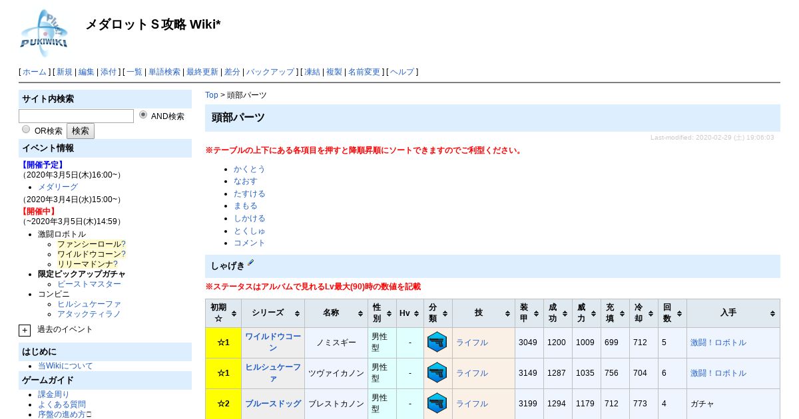Sort table by 威力 column
Viewport: 799px width, 419px height.
click(x=587, y=313)
